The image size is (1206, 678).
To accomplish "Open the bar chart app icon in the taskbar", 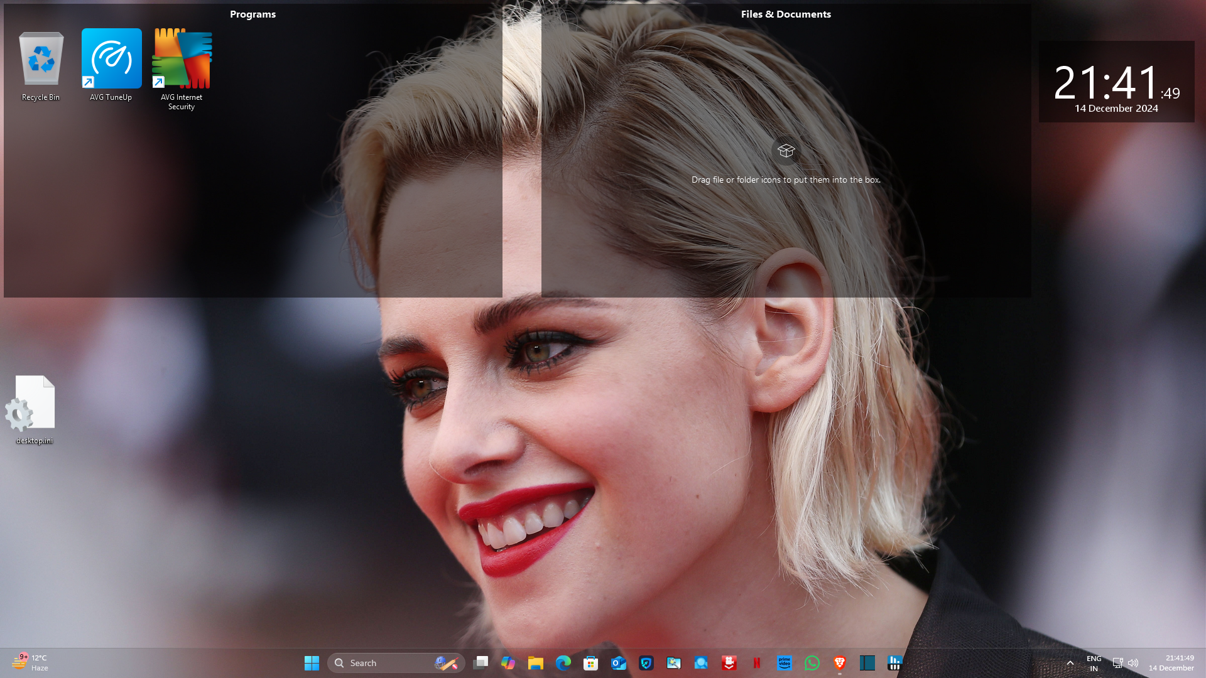I will coord(895,663).
